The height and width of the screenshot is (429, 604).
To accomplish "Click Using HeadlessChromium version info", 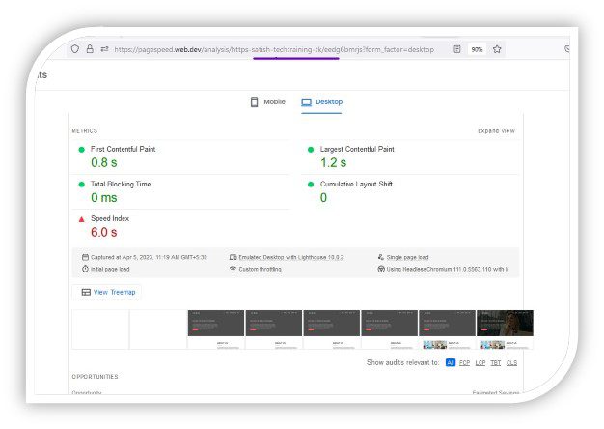I will [x=447, y=269].
